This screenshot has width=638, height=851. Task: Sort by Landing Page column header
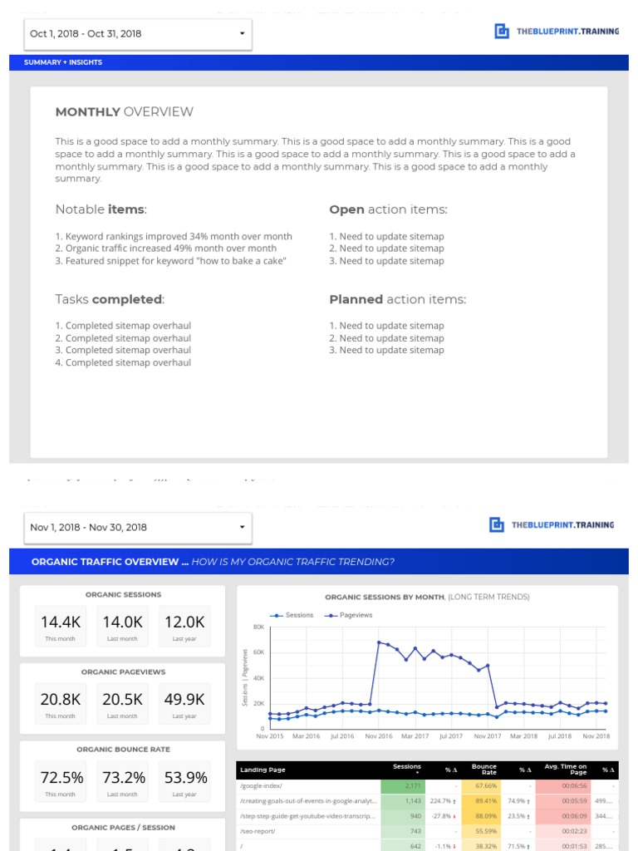pos(263,770)
